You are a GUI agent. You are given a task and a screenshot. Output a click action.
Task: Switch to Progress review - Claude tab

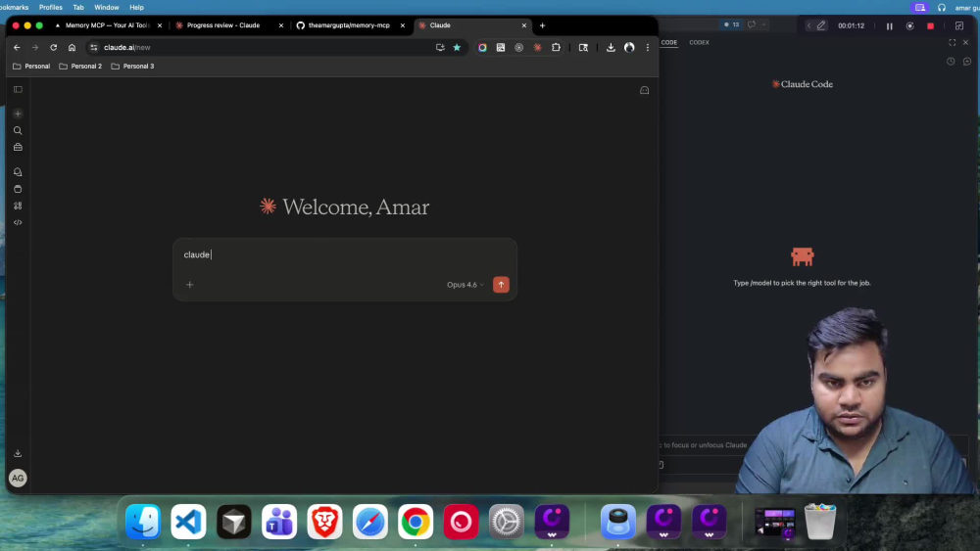tap(223, 25)
